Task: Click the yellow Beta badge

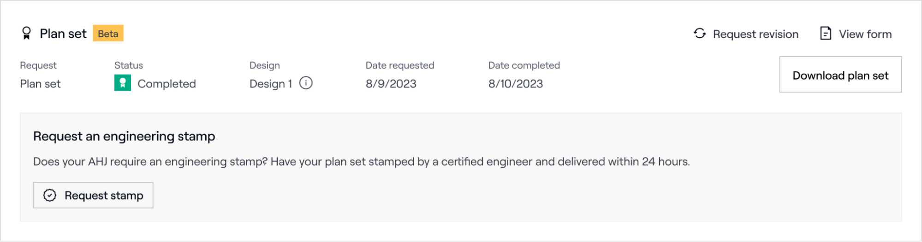Action: click(x=108, y=34)
